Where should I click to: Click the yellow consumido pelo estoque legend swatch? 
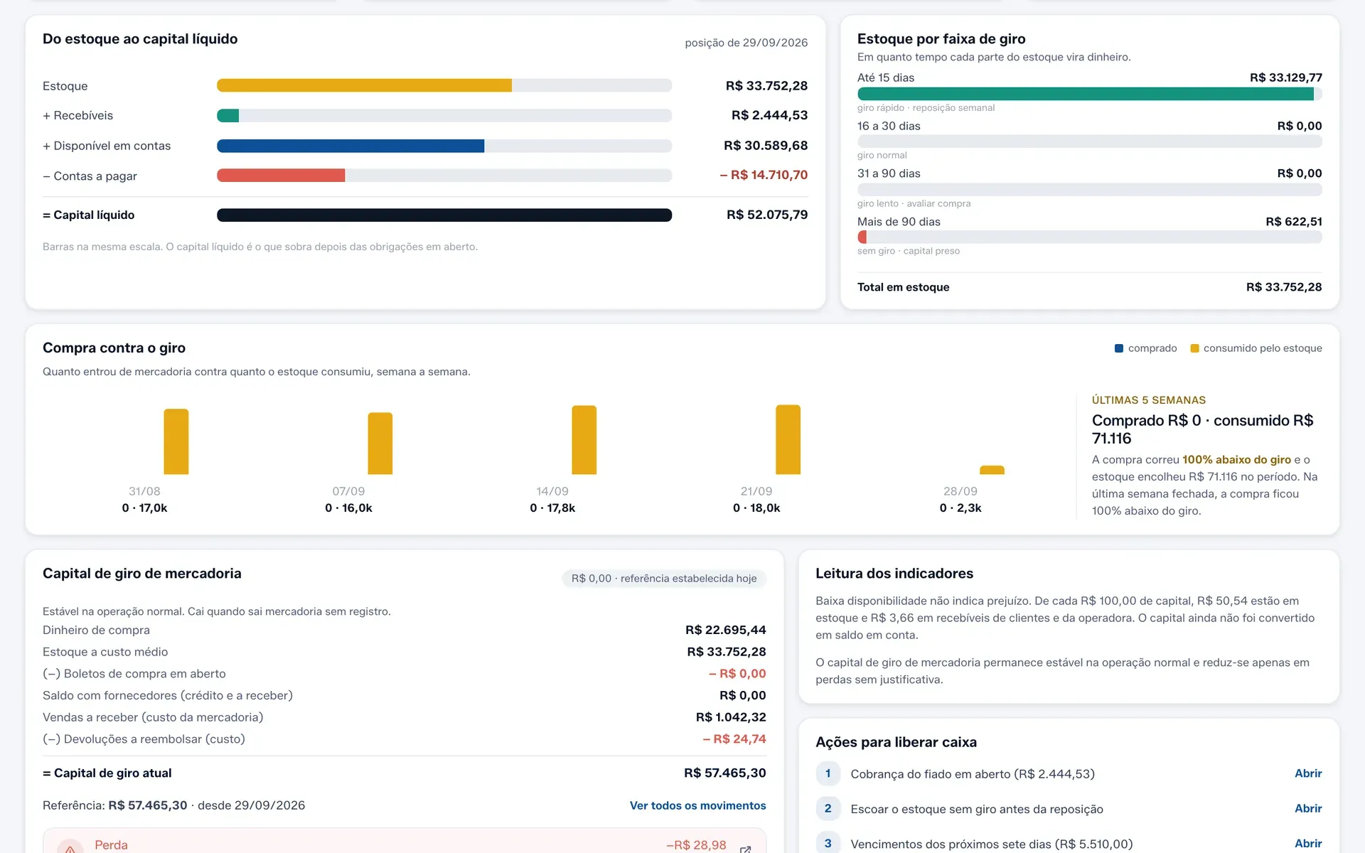(1194, 348)
